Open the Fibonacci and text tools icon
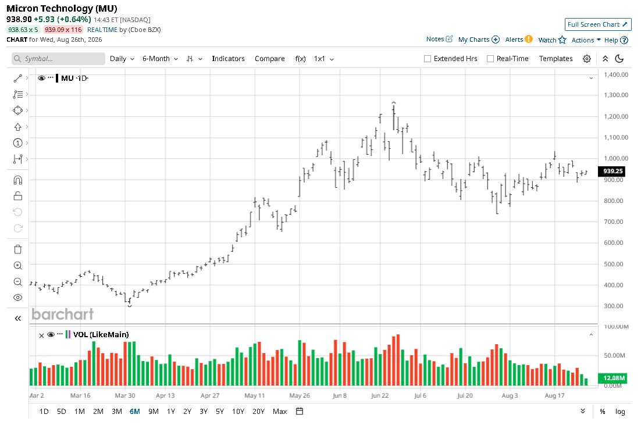The height and width of the screenshot is (425, 641). pyautogui.click(x=17, y=94)
